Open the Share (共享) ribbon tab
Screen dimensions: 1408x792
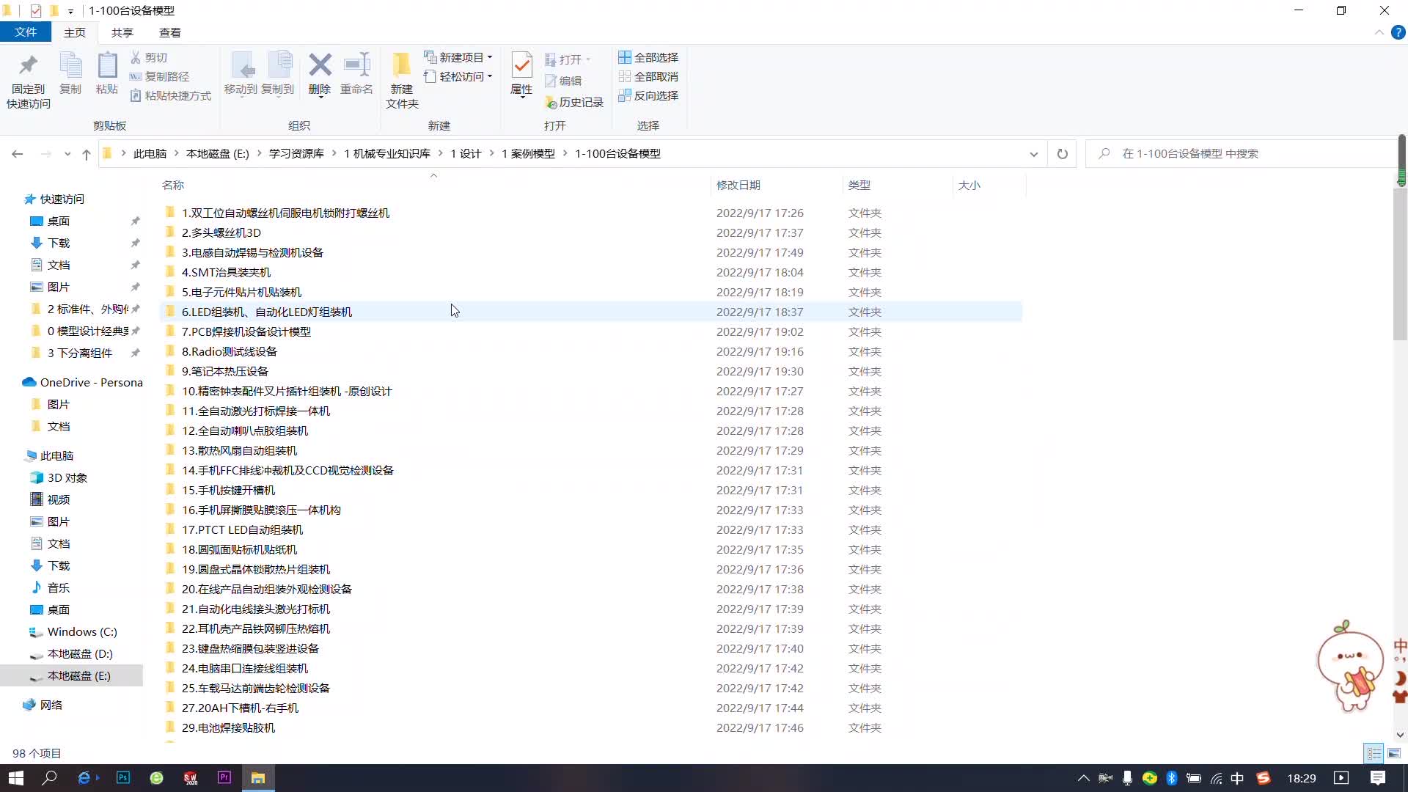click(x=122, y=32)
